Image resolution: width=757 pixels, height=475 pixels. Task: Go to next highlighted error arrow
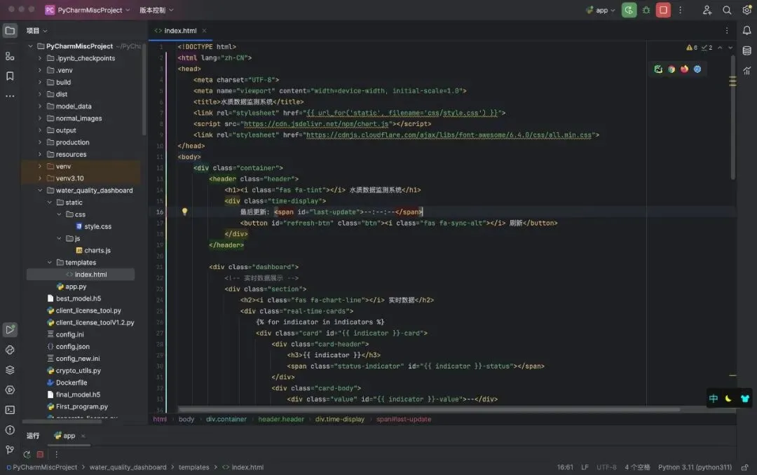coord(730,48)
